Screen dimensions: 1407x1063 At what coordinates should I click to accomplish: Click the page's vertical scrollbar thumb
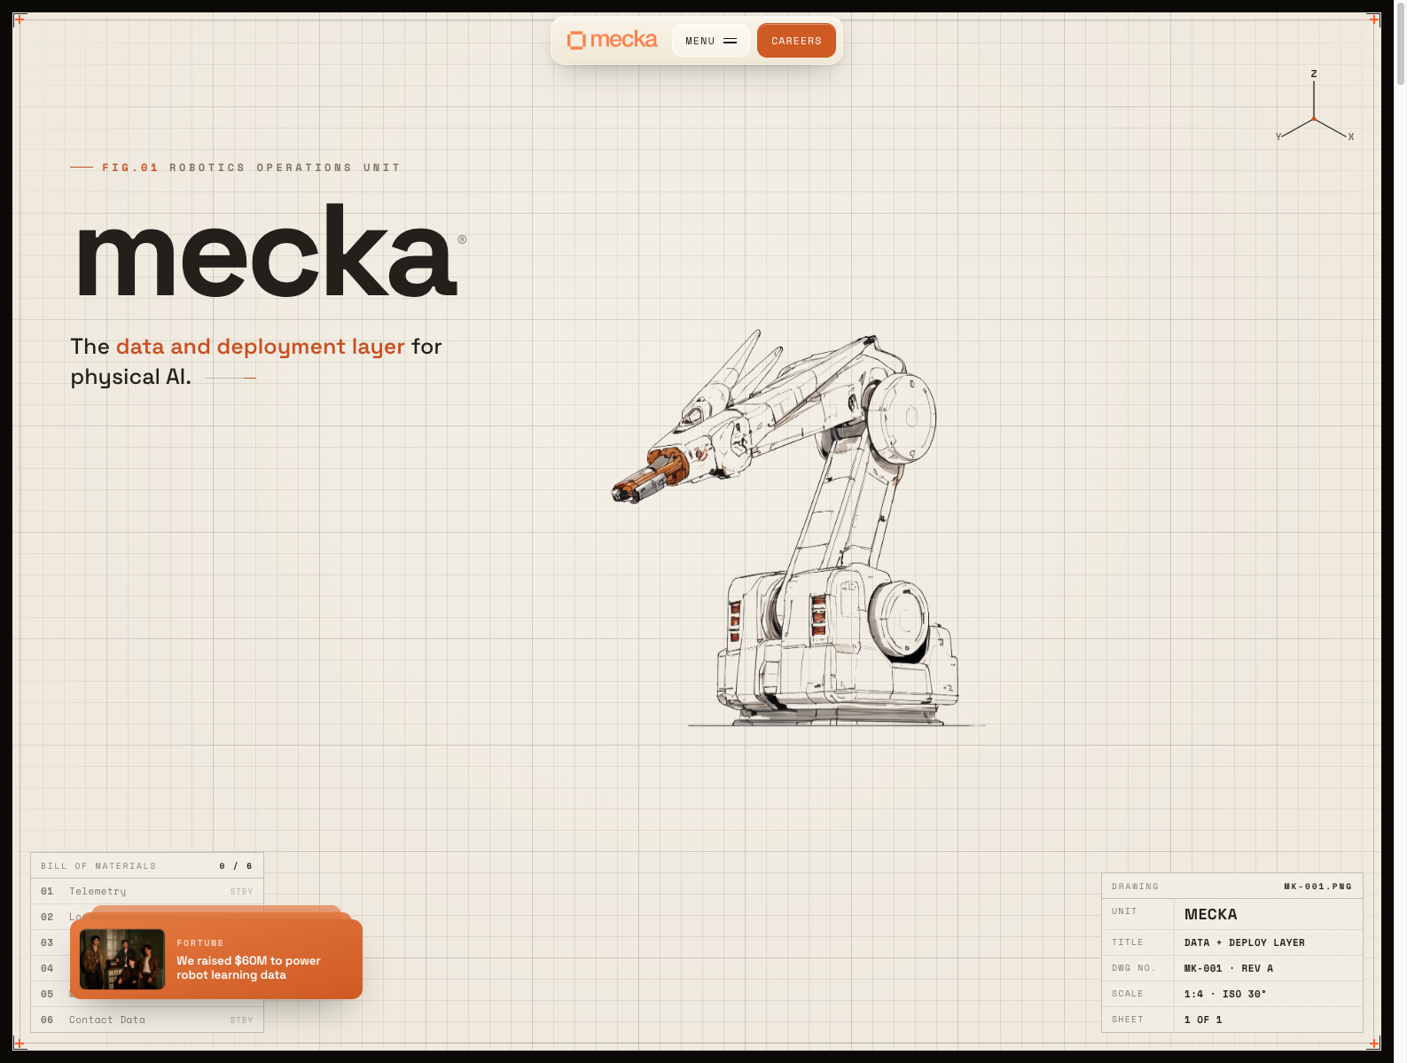point(1401,44)
